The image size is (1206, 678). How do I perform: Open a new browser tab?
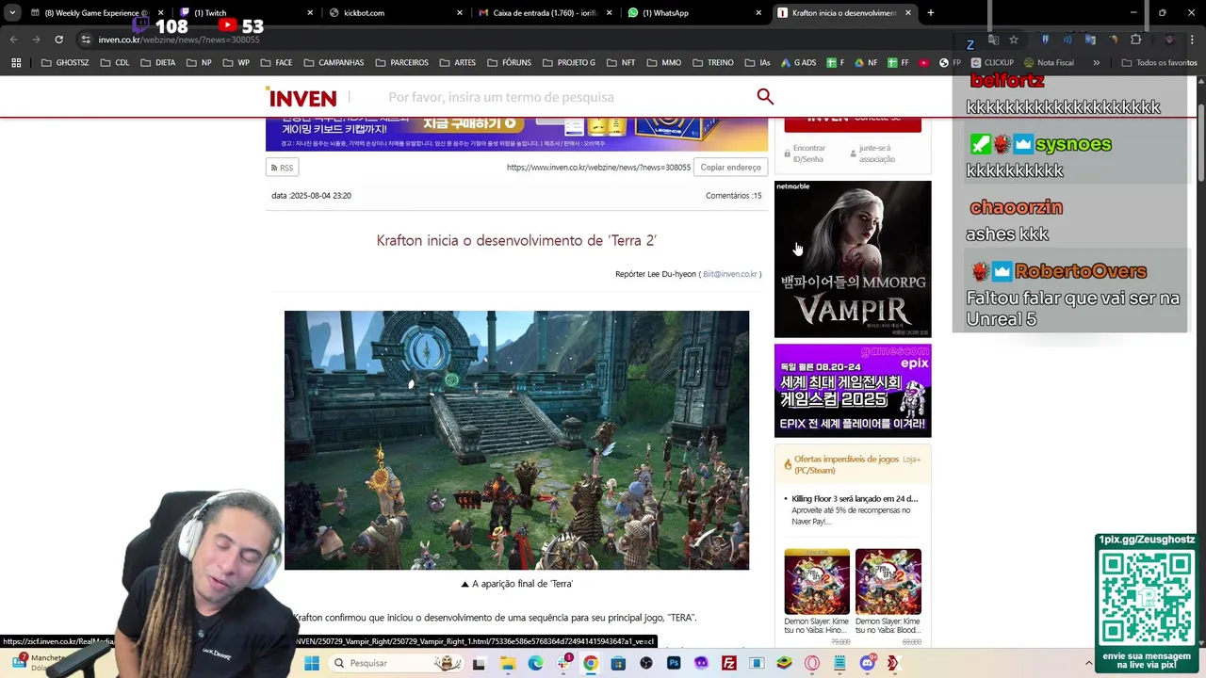930,13
